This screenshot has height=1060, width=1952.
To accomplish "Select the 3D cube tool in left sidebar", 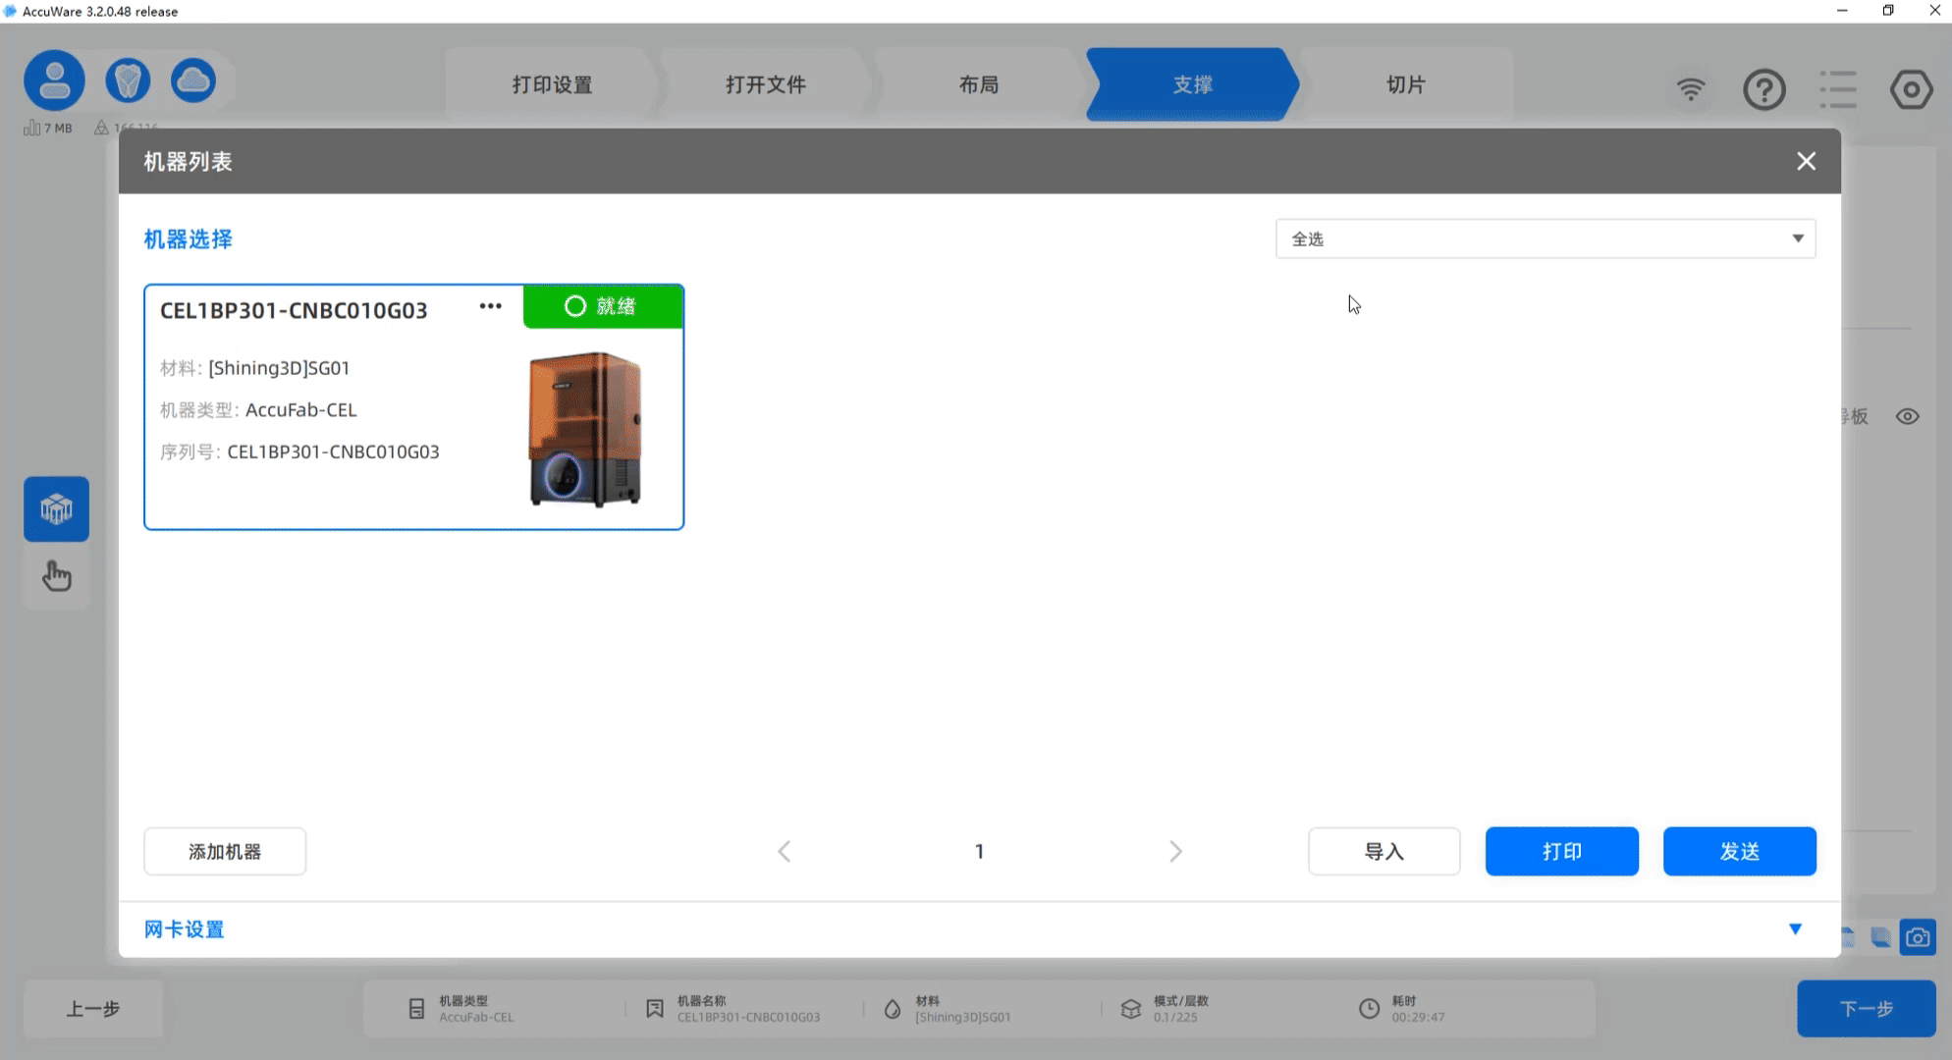I will pyautogui.click(x=56, y=508).
